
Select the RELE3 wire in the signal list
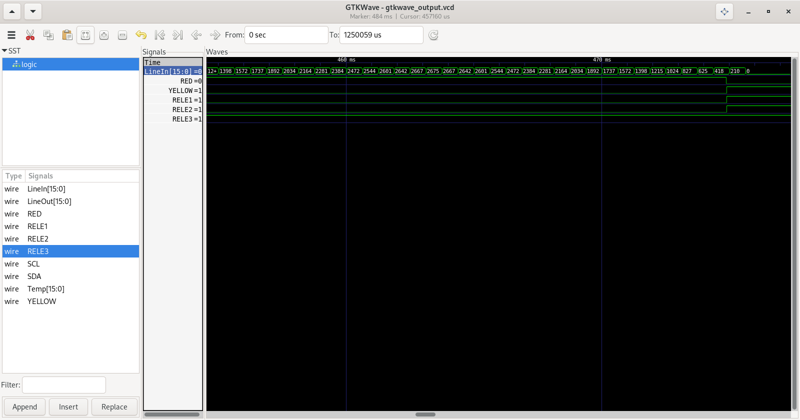(x=70, y=251)
